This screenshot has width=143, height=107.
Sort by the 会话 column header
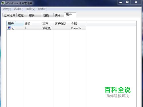pyautogui.click(x=78, y=24)
